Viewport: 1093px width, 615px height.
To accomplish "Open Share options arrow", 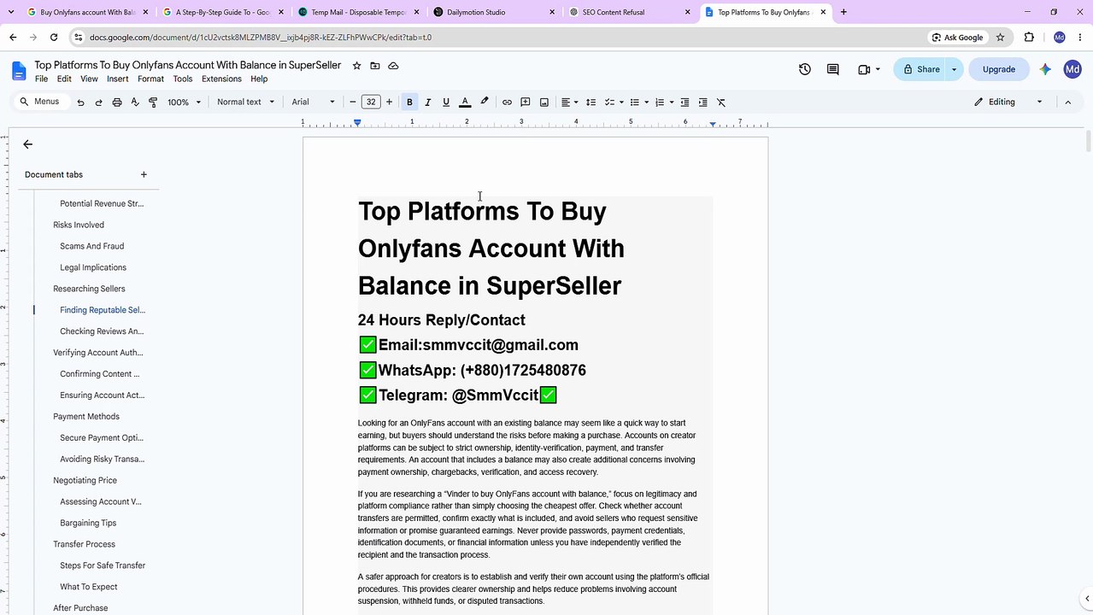I will [x=954, y=70].
